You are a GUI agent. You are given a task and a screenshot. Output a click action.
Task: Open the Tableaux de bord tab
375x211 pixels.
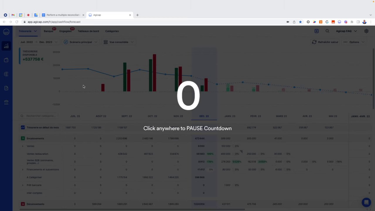88,31
